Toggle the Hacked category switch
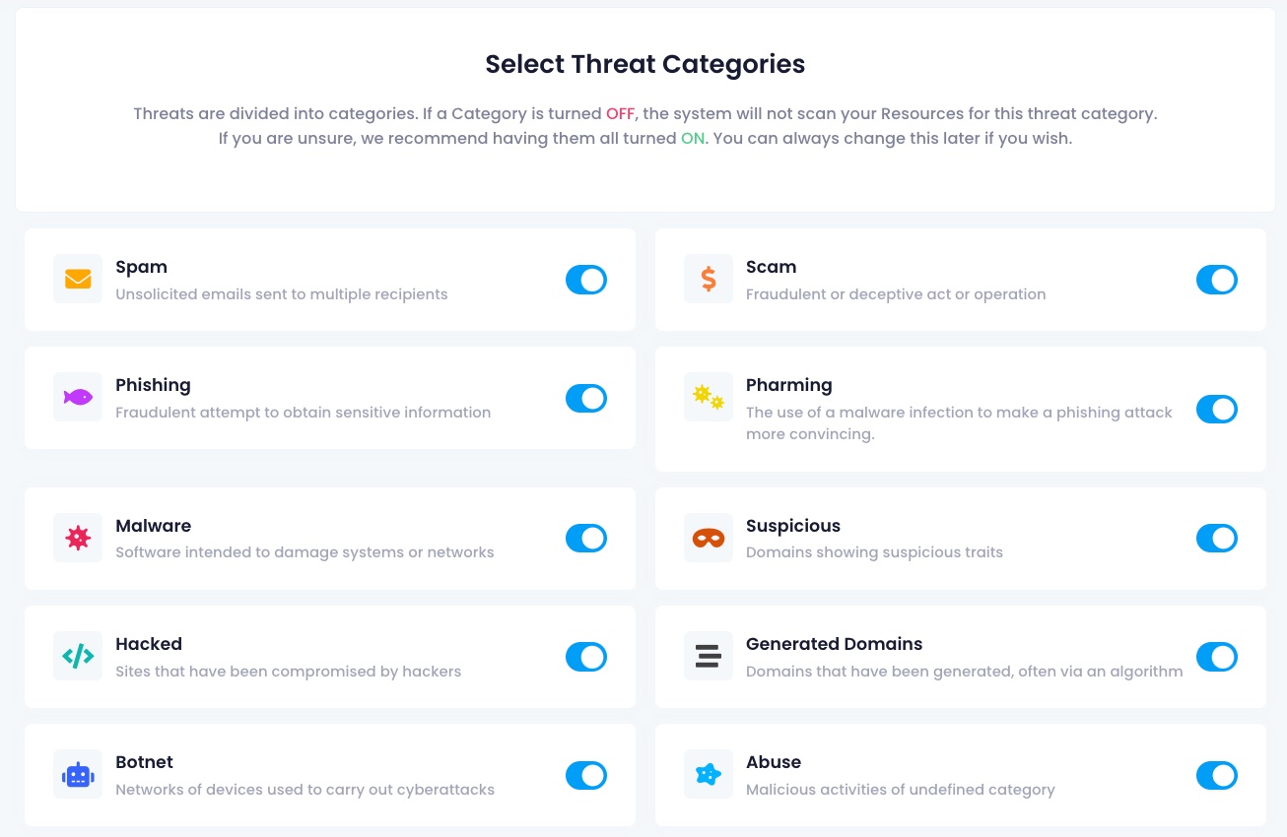This screenshot has width=1287, height=837. (586, 657)
